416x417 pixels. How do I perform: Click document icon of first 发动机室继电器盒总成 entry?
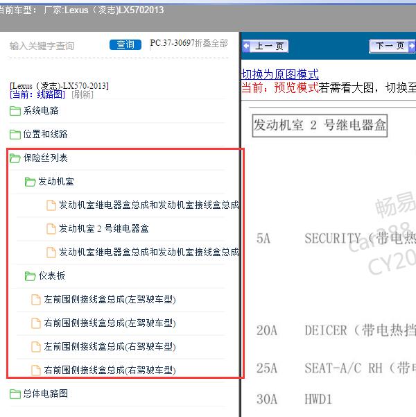(51, 205)
